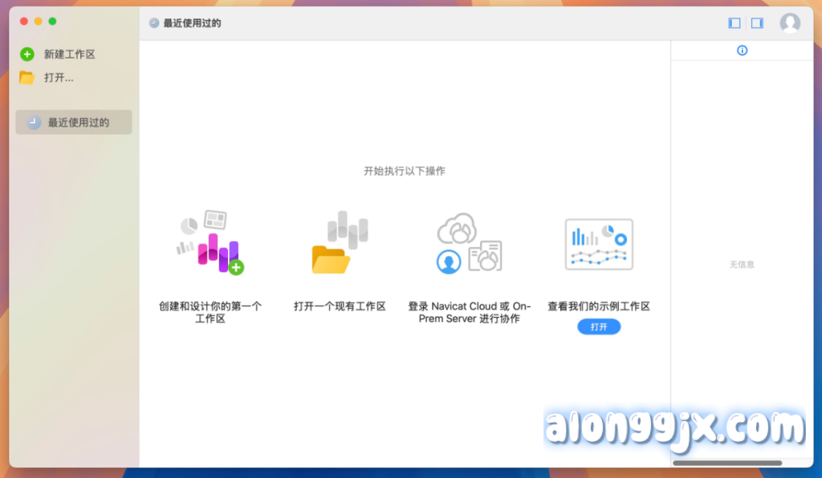822x478 pixels.
Task: Click the create first workspace chart icon
Action: coord(210,242)
